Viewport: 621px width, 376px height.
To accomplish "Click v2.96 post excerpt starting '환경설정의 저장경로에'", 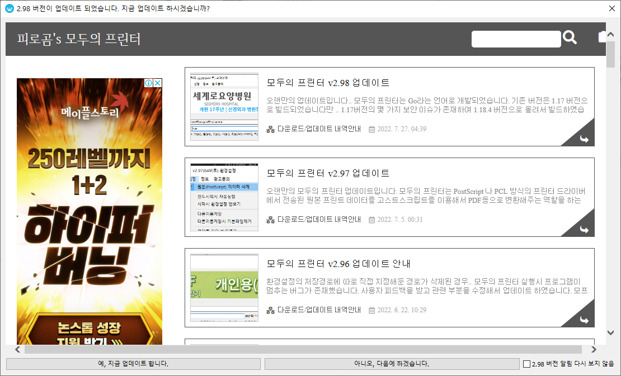I will point(427,286).
